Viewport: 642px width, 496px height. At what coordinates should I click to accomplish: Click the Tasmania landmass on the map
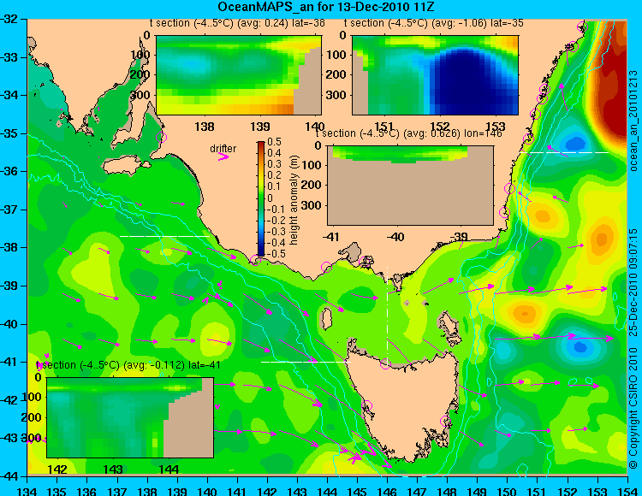point(403,403)
